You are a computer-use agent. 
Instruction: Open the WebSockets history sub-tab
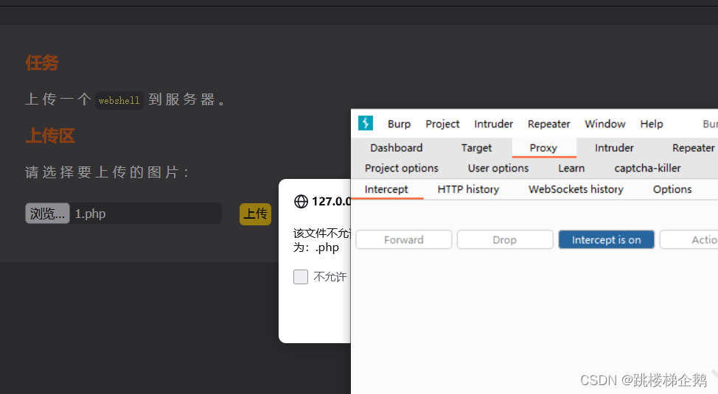(576, 189)
